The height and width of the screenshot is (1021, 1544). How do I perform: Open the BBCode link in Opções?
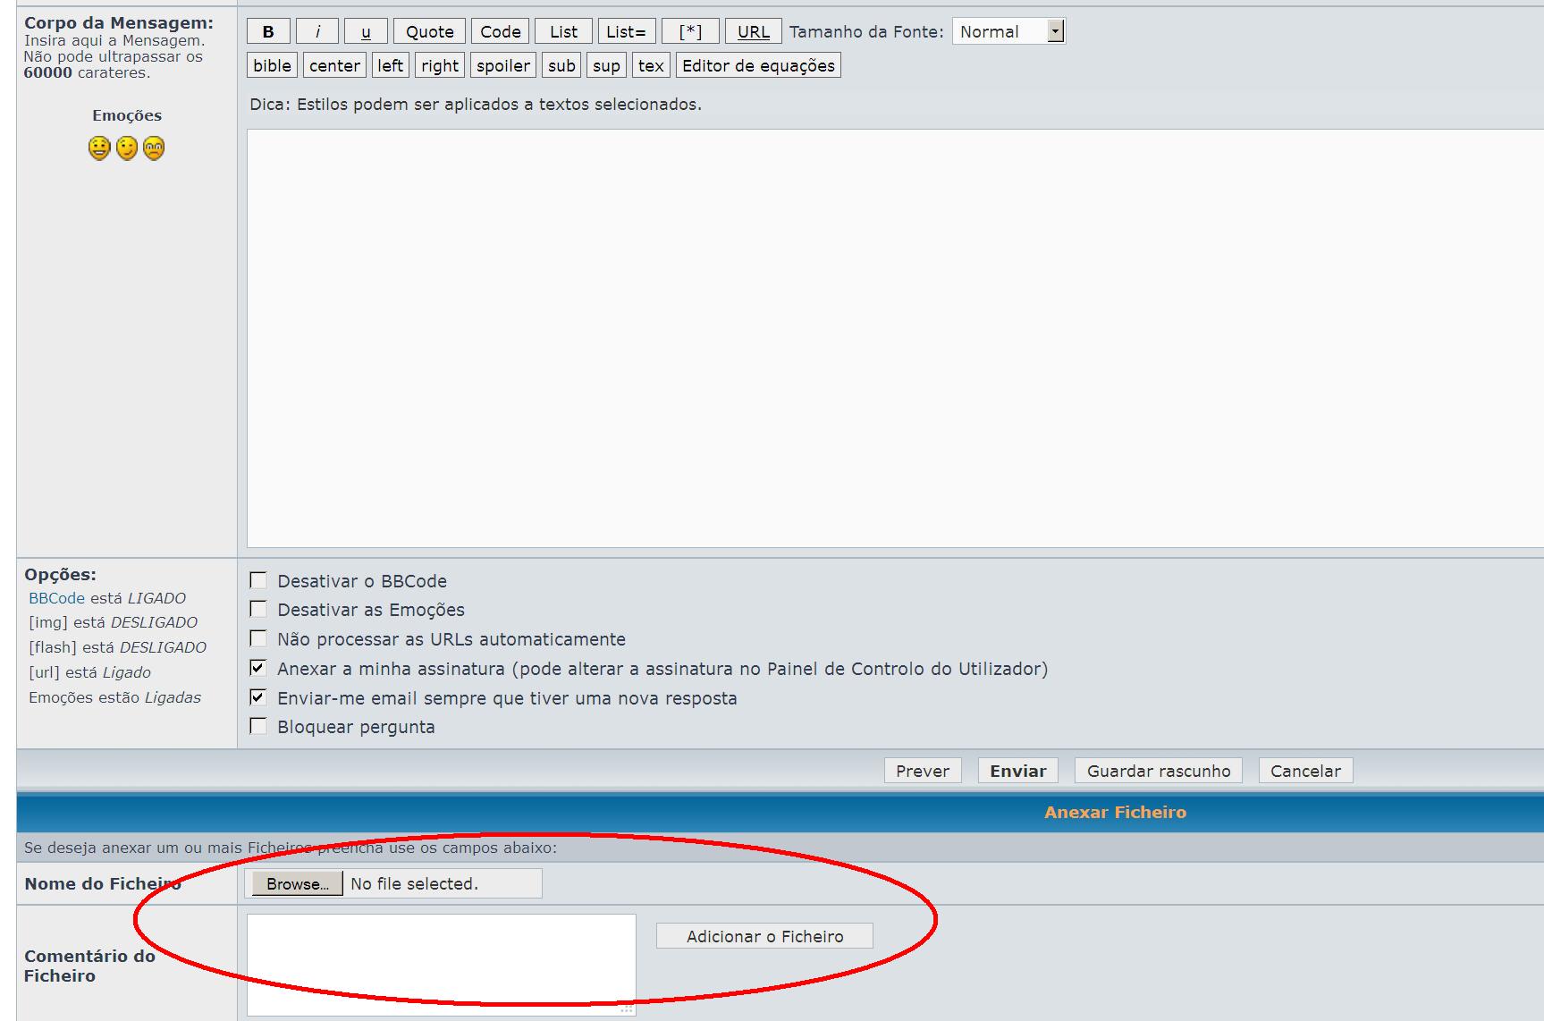(56, 598)
